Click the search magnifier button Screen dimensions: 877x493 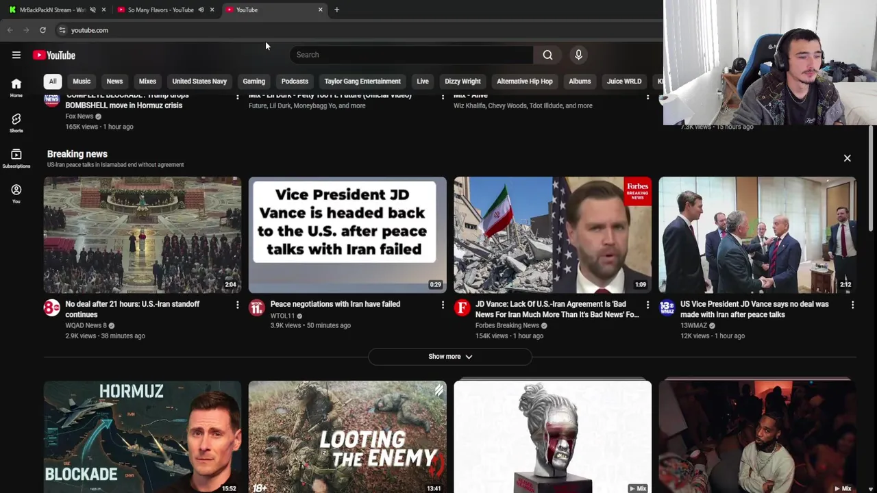click(547, 55)
